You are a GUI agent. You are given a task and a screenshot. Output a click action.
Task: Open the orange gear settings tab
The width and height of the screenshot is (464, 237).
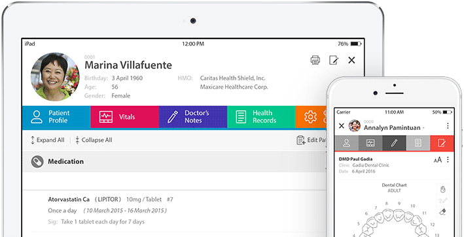pos(311,117)
